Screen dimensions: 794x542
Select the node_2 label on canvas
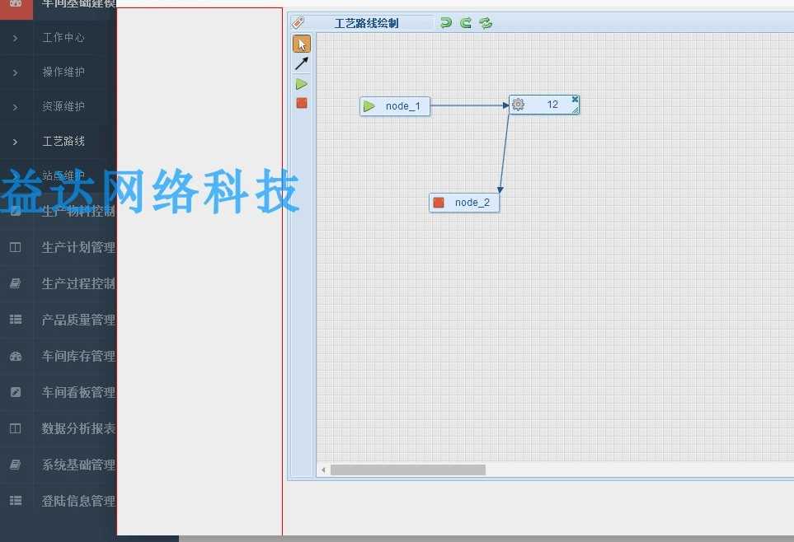pos(472,203)
